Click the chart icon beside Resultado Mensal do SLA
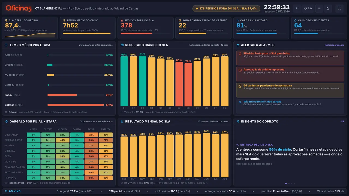This screenshot has height=196, width=349. click(122, 121)
